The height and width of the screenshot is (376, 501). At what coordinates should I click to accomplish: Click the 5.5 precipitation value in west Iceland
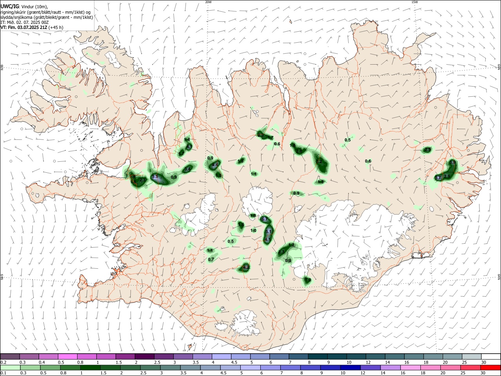tap(155, 177)
